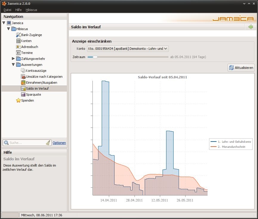Screen dimensions: 258x219
Task: Open the Konto account dropdown
Action: point(128,49)
